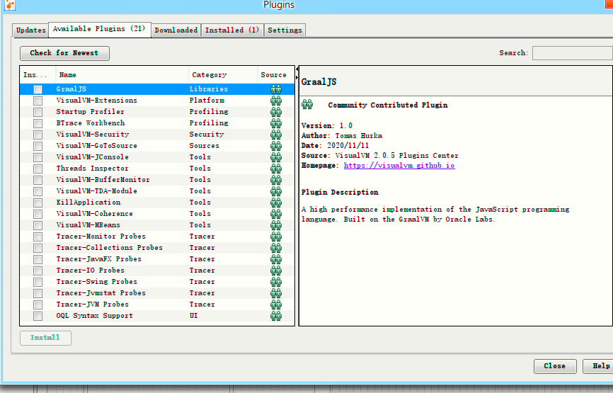Check the GraalJS install checkbox

38,89
